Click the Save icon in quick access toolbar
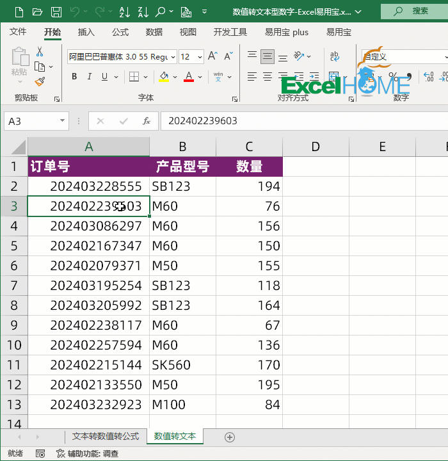The image size is (448, 461). pos(56,12)
